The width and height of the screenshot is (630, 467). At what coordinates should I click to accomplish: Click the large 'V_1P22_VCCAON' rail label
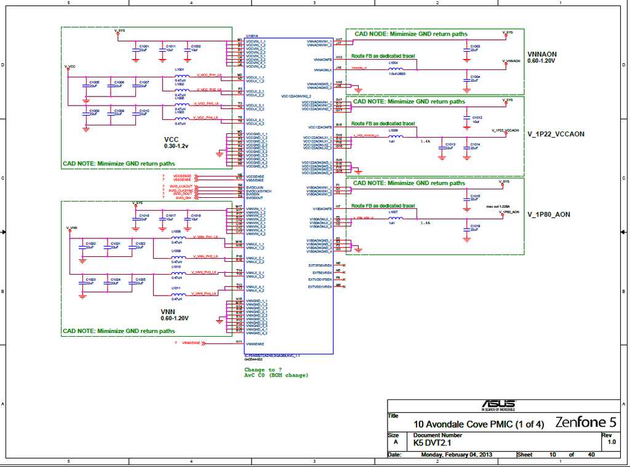point(556,134)
